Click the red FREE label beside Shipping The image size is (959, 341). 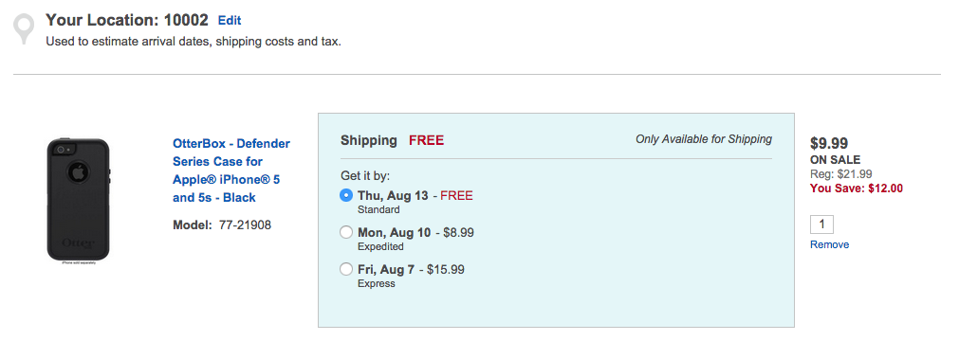pyautogui.click(x=426, y=140)
